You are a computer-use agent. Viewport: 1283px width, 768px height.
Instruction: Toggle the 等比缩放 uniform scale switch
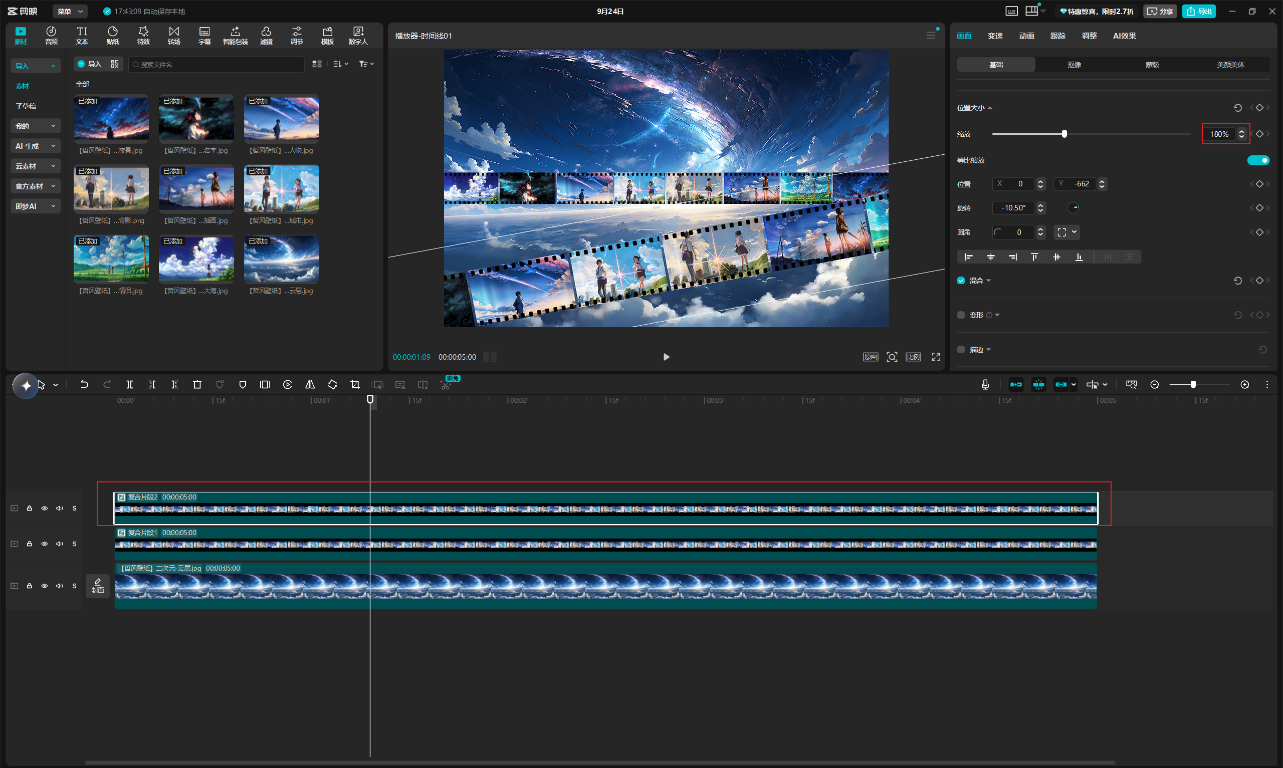coord(1258,160)
